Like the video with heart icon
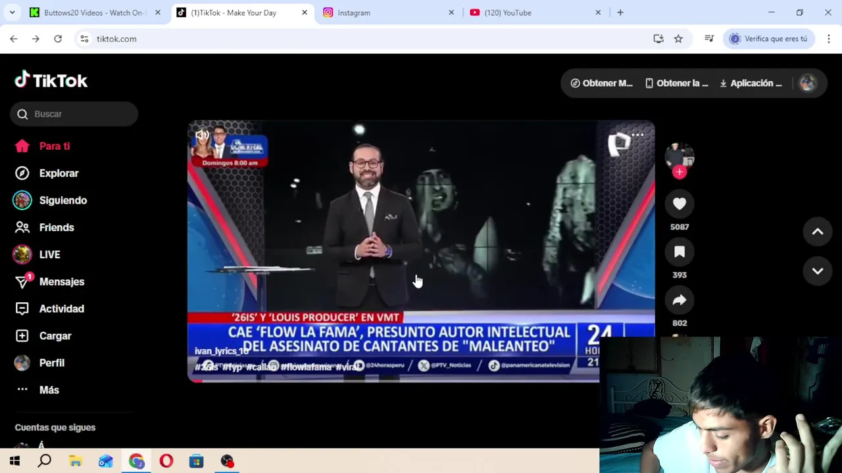This screenshot has width=842, height=473. click(680, 204)
